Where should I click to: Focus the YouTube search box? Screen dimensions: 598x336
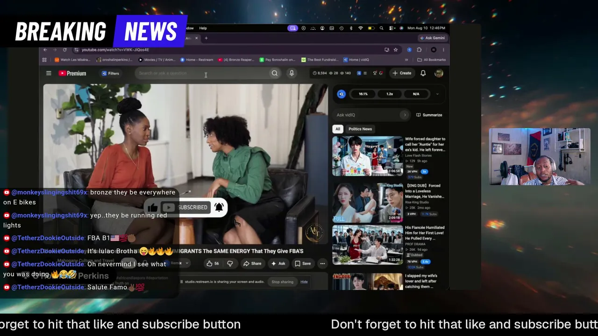click(x=202, y=73)
